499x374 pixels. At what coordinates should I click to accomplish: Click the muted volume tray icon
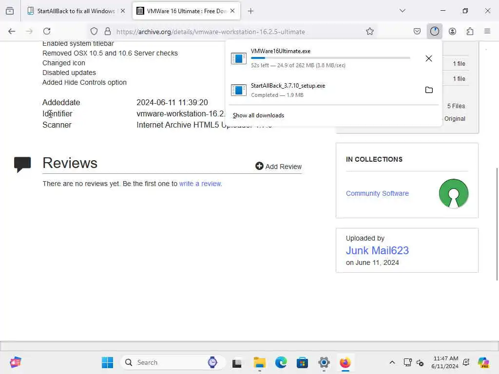pyautogui.click(x=420, y=362)
